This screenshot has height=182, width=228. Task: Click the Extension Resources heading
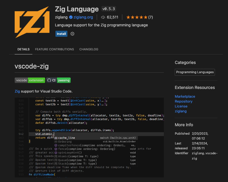point(195,88)
